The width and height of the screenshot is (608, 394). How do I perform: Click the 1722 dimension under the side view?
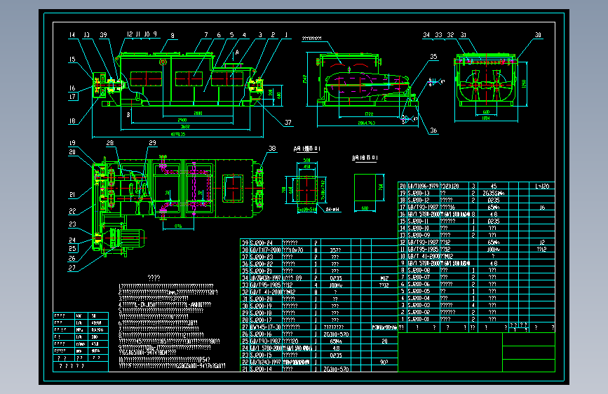tap(369, 114)
